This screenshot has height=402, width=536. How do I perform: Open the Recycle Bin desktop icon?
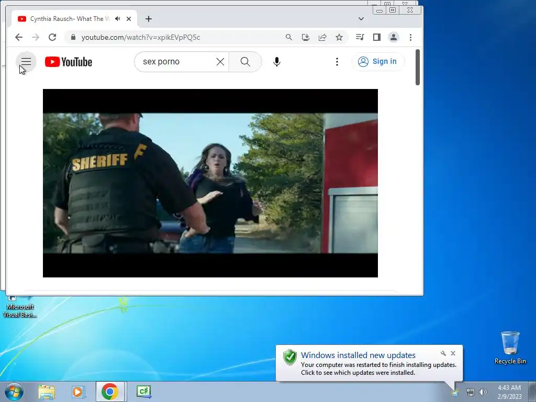(x=510, y=348)
